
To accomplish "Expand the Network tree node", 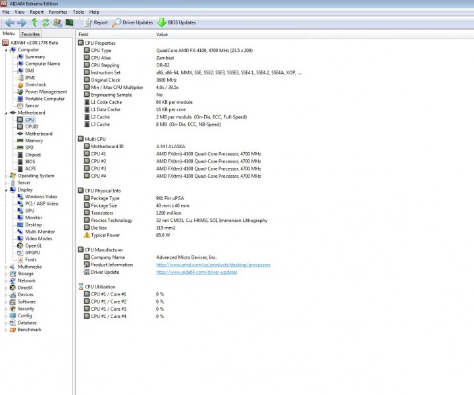I will click(6, 280).
